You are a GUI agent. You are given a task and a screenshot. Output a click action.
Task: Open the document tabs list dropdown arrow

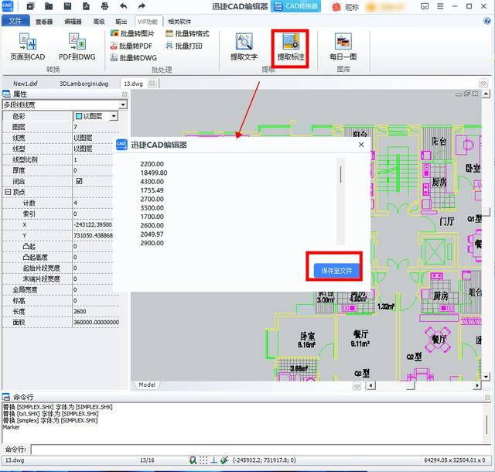tap(483, 84)
